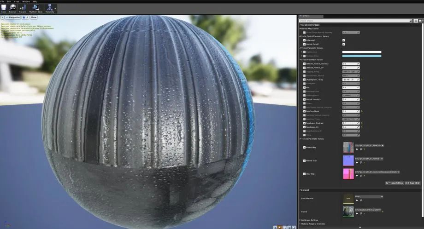Toggle Detailed_Normal_Intensity override checkbox

point(304,63)
